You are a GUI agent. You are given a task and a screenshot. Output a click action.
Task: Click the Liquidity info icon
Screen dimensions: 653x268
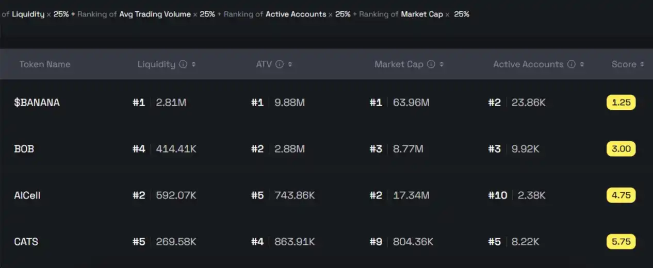pos(183,64)
